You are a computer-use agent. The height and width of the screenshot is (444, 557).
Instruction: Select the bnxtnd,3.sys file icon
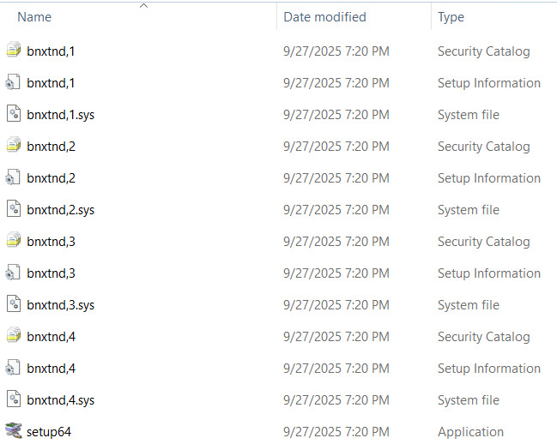click(x=13, y=305)
